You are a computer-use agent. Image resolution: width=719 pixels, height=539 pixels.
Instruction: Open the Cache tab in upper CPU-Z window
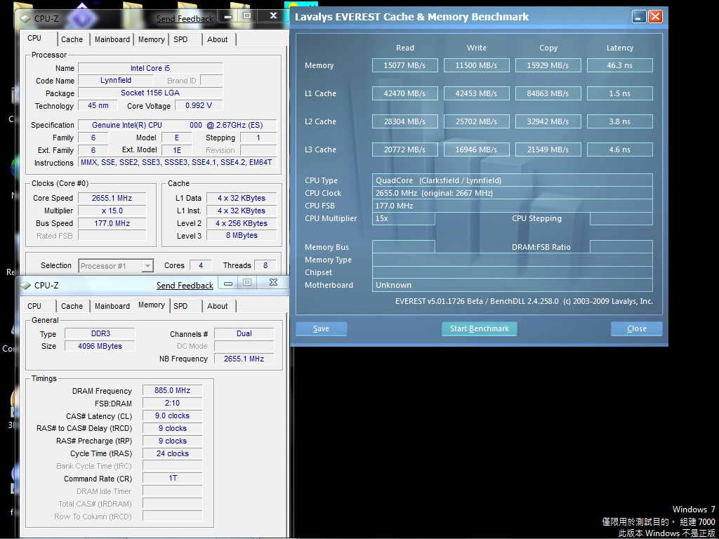click(72, 39)
